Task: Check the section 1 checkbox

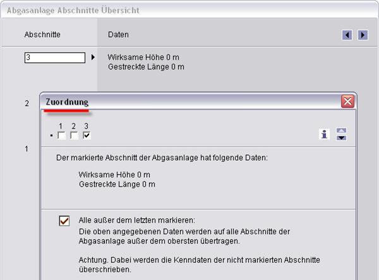Action: point(61,136)
